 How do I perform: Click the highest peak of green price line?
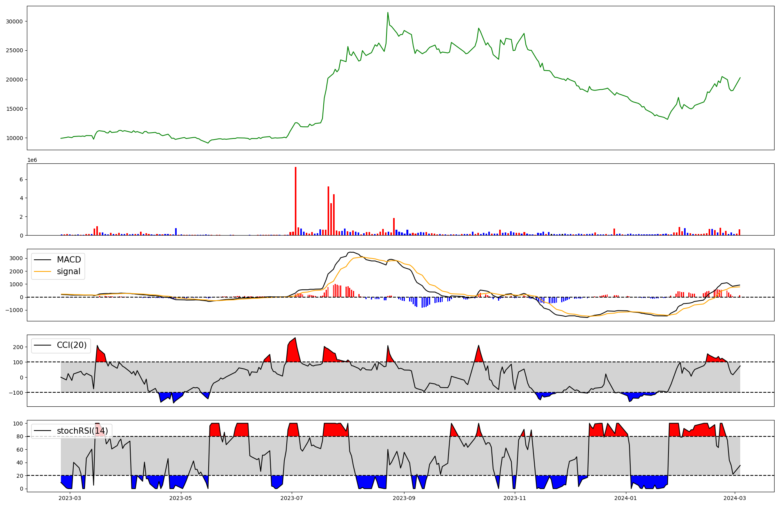click(388, 13)
